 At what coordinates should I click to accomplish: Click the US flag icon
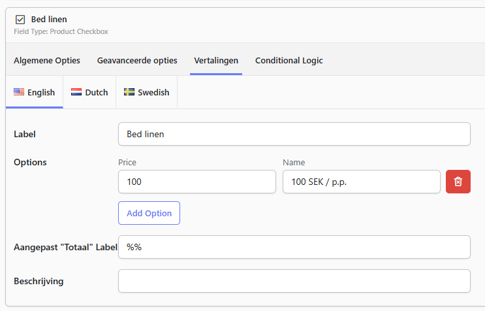click(19, 92)
